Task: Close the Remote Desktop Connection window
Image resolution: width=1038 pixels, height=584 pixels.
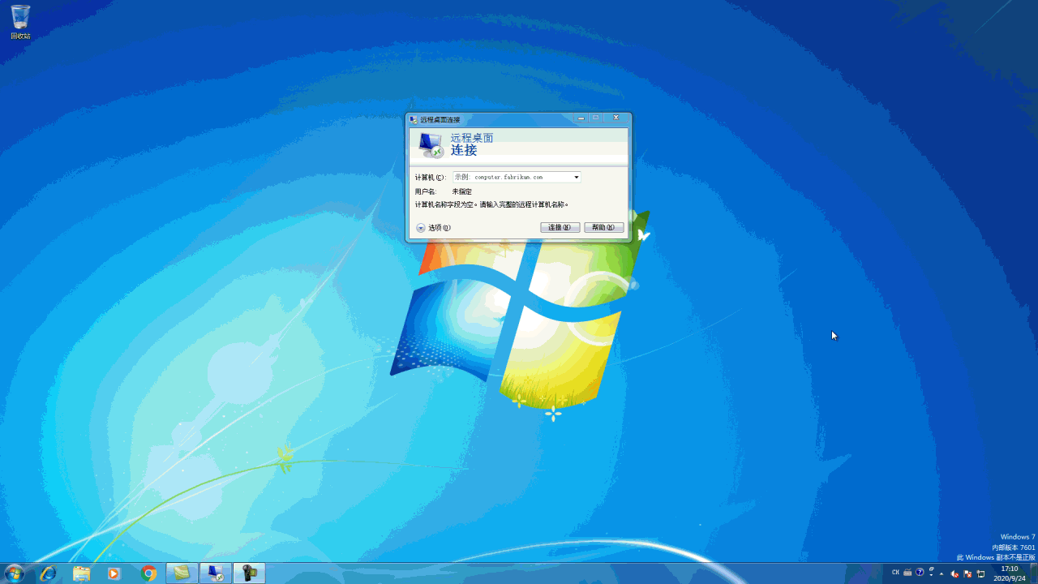Action: [x=616, y=118]
